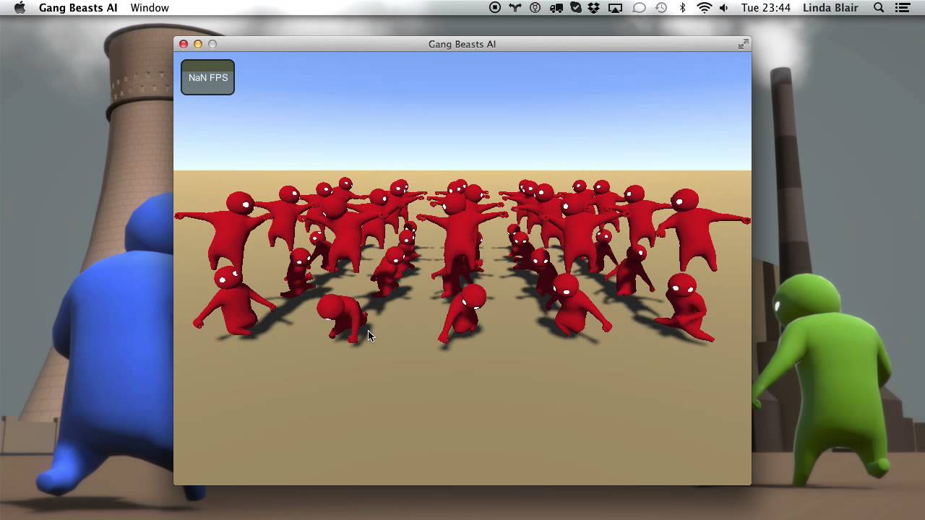This screenshot has height=520, width=925.
Task: Open the AirPlay display menu
Action: click(x=615, y=8)
